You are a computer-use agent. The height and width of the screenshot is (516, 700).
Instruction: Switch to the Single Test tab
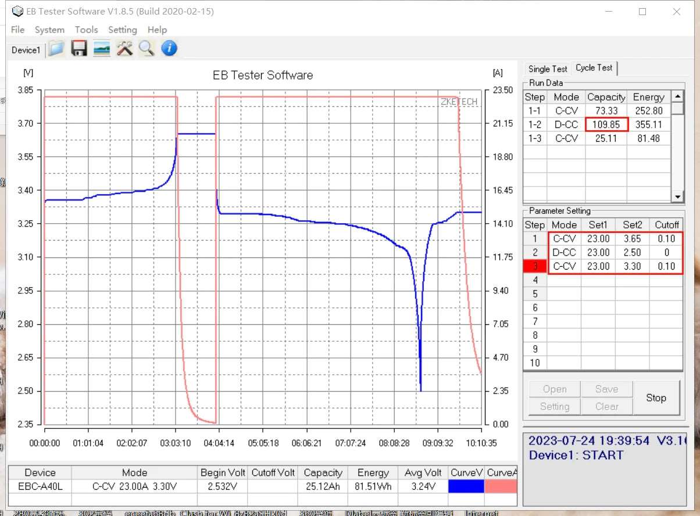[547, 69]
